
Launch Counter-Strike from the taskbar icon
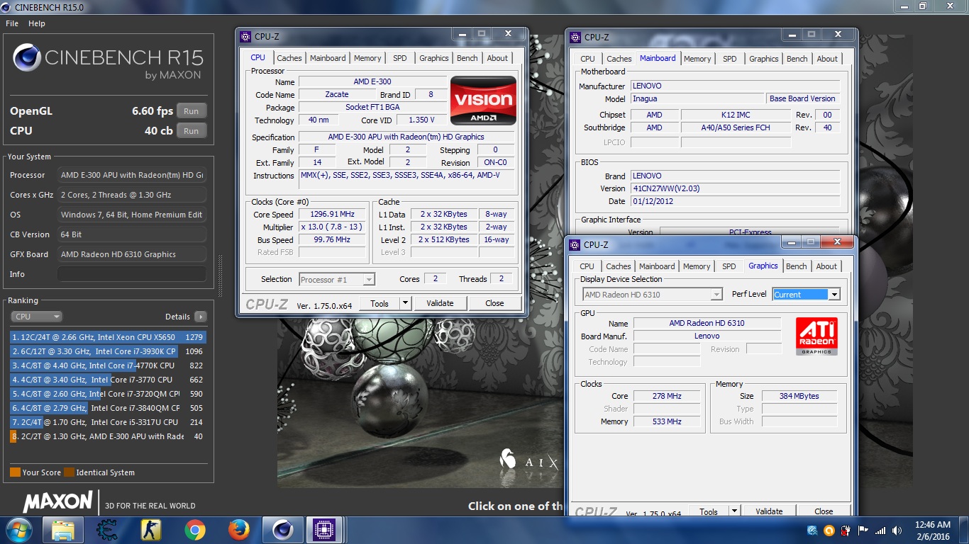click(151, 530)
